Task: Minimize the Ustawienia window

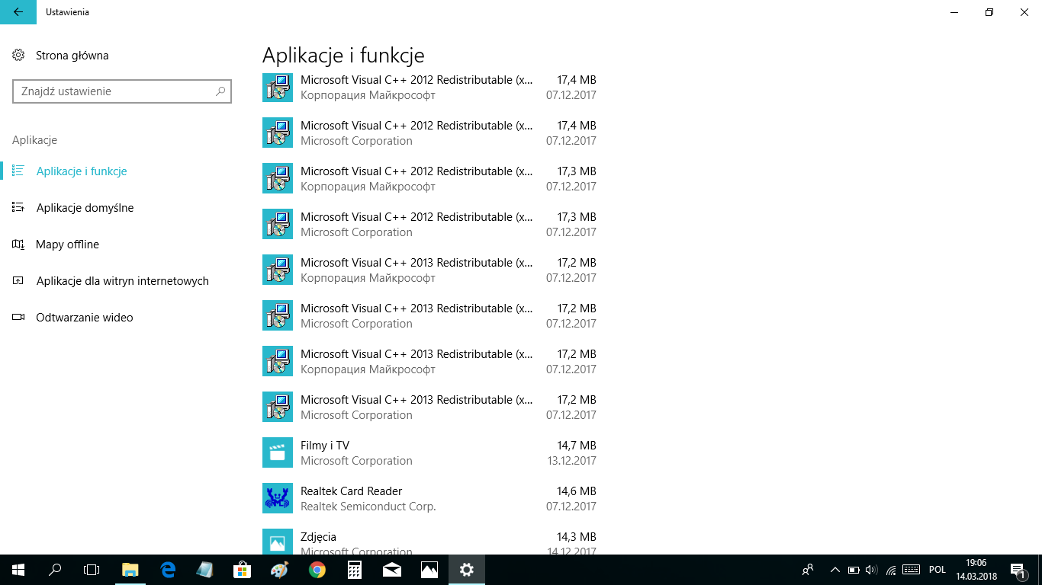Action: (x=954, y=12)
